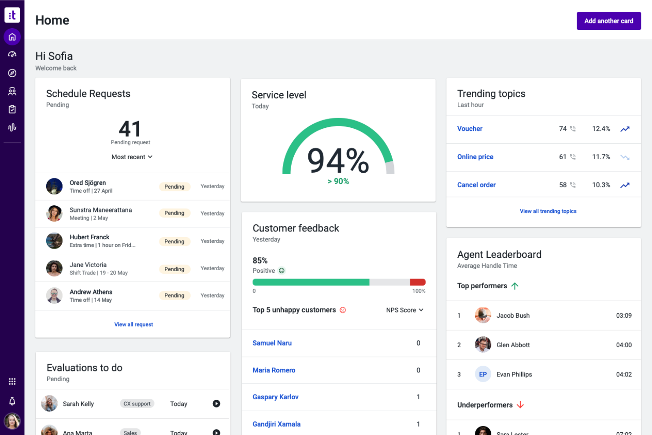Open Samuel Naru's customer feedback
Viewport: 652px width, 435px height.
[272, 343]
